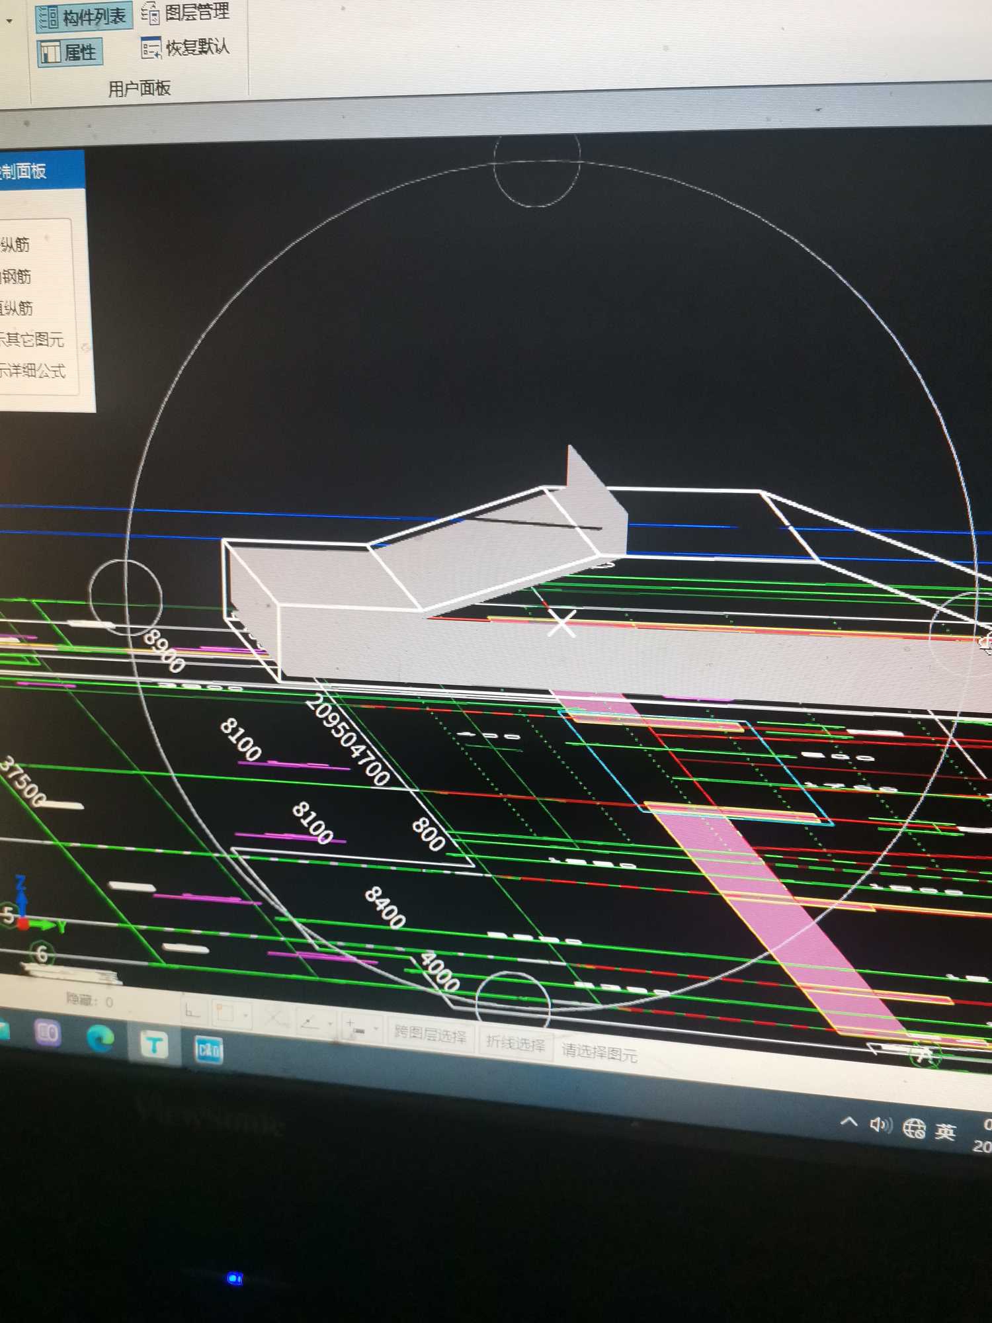Select the 用户面板 group label
Image resolution: width=992 pixels, height=1323 pixels.
tap(140, 88)
